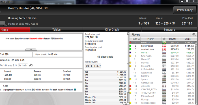The height and width of the screenshot is (105, 198).
Task: Click Russia flag beside W01f87
Action: [x=164, y=52]
